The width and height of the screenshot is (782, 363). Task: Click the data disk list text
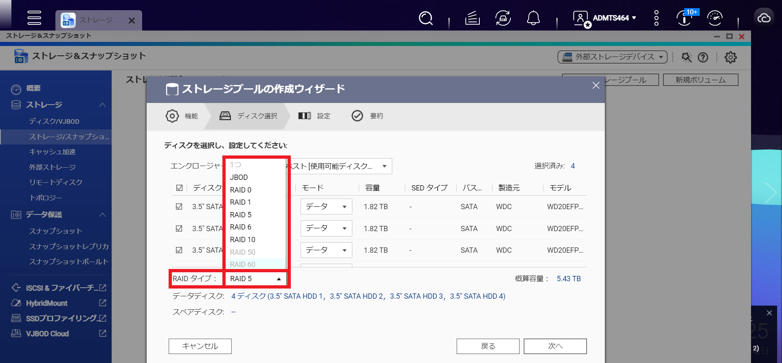click(368, 296)
